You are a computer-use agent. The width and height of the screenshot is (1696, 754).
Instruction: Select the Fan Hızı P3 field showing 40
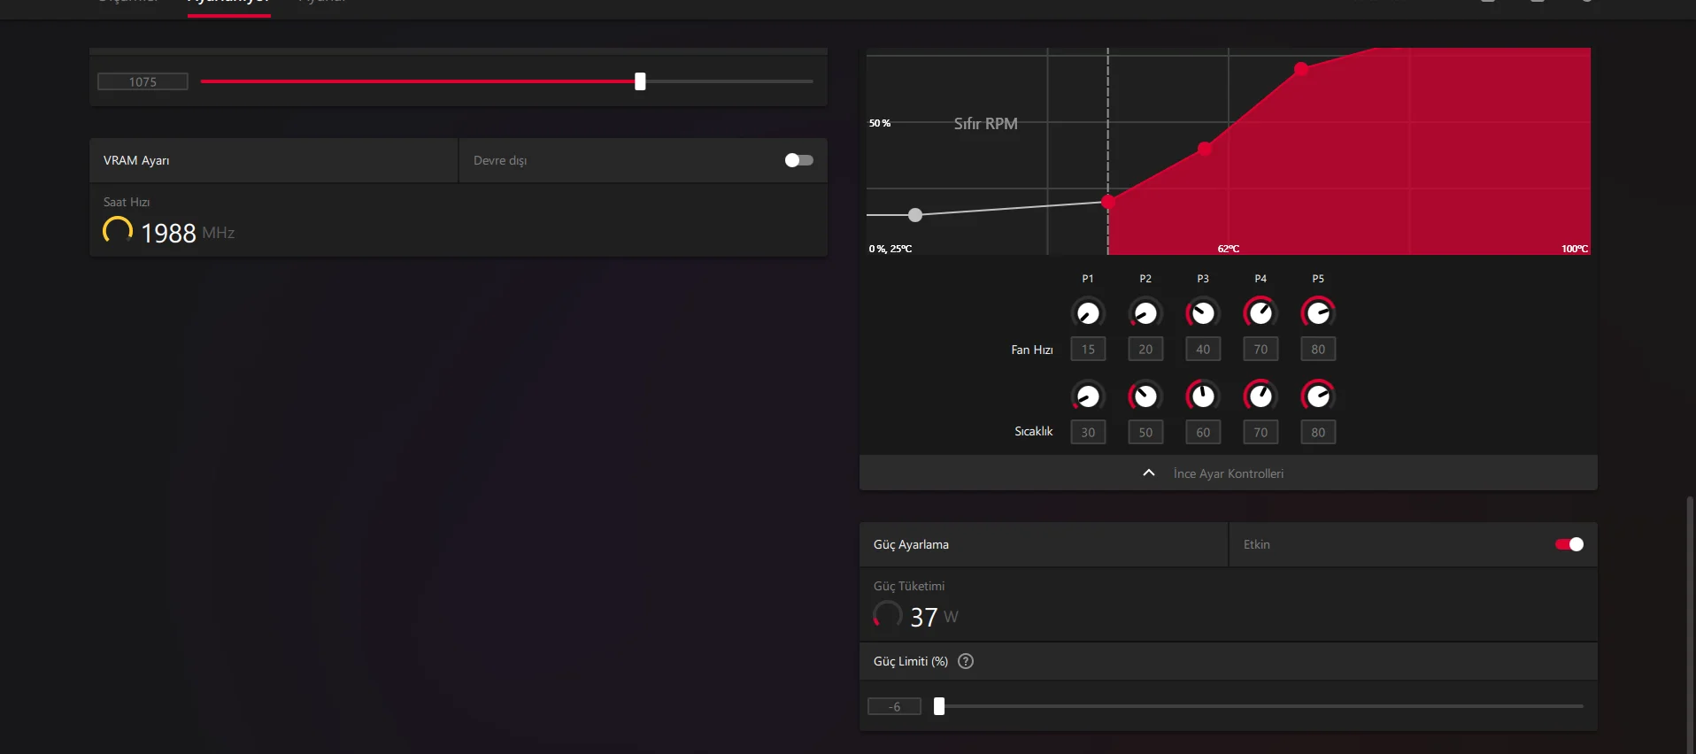click(x=1203, y=350)
